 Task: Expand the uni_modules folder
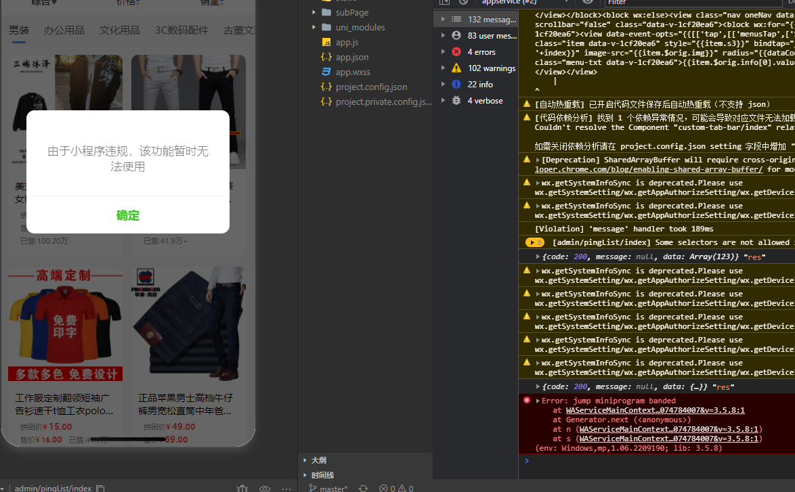coord(314,27)
